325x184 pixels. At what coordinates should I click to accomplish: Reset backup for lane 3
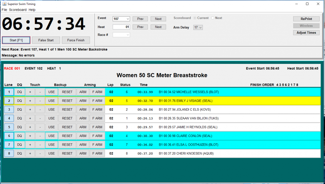click(67, 110)
